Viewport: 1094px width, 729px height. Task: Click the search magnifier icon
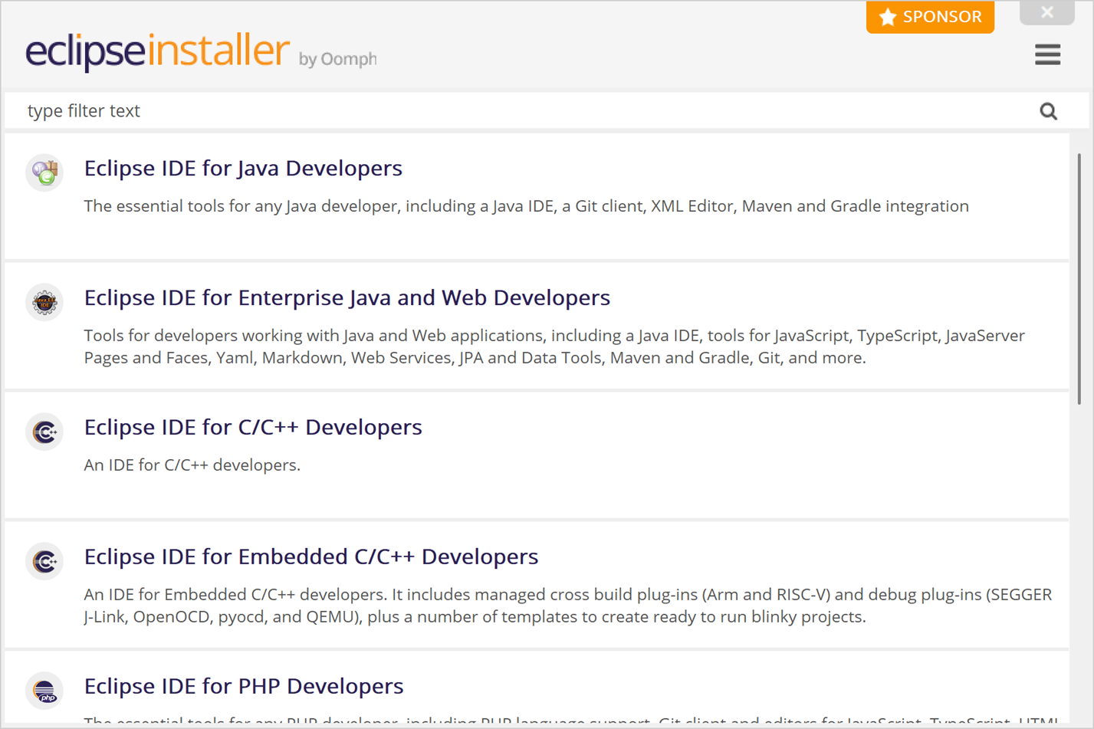[1048, 111]
